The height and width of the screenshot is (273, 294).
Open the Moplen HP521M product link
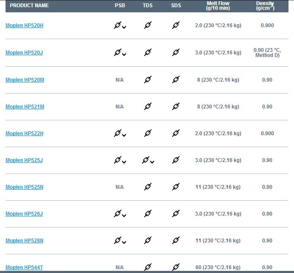25,107
